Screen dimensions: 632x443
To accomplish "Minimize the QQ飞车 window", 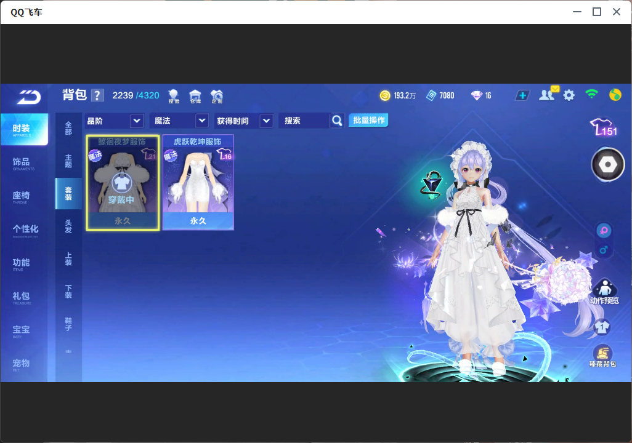I will [577, 12].
